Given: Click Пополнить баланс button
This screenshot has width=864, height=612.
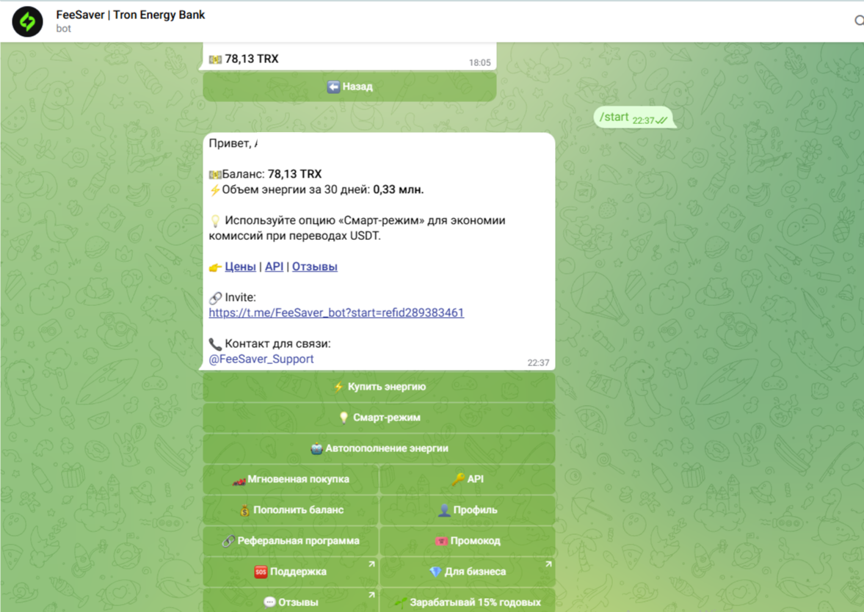Looking at the screenshot, I should [x=291, y=510].
